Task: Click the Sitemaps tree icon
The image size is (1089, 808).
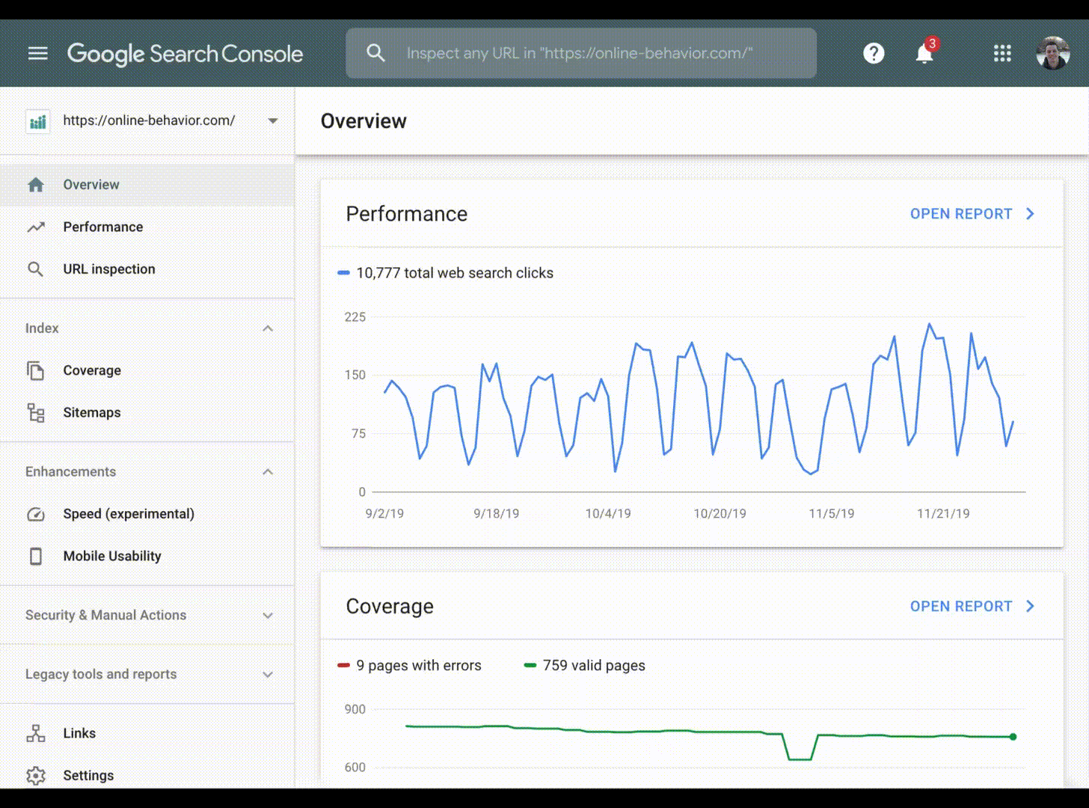Action: [x=36, y=412]
